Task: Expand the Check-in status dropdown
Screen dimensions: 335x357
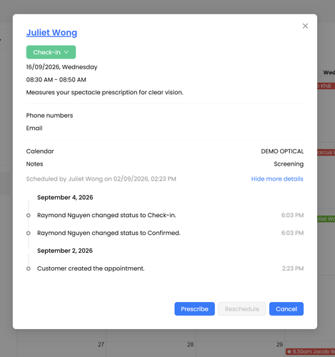Action: [x=51, y=52]
